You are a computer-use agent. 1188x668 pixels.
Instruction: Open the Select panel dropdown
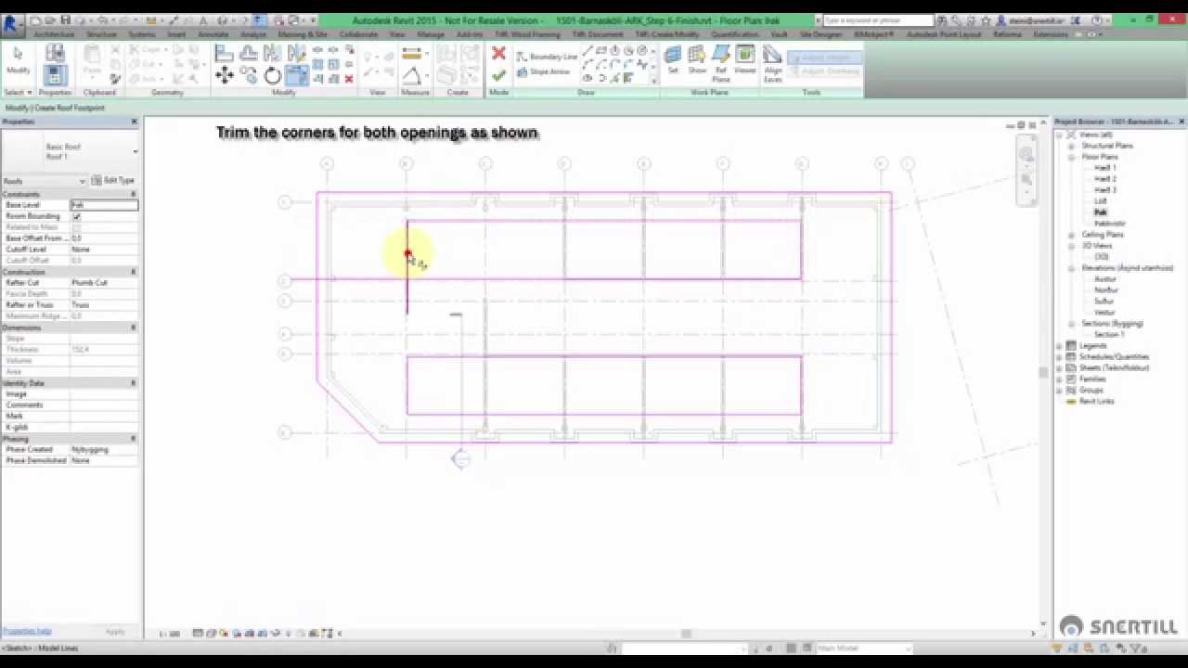pos(18,93)
